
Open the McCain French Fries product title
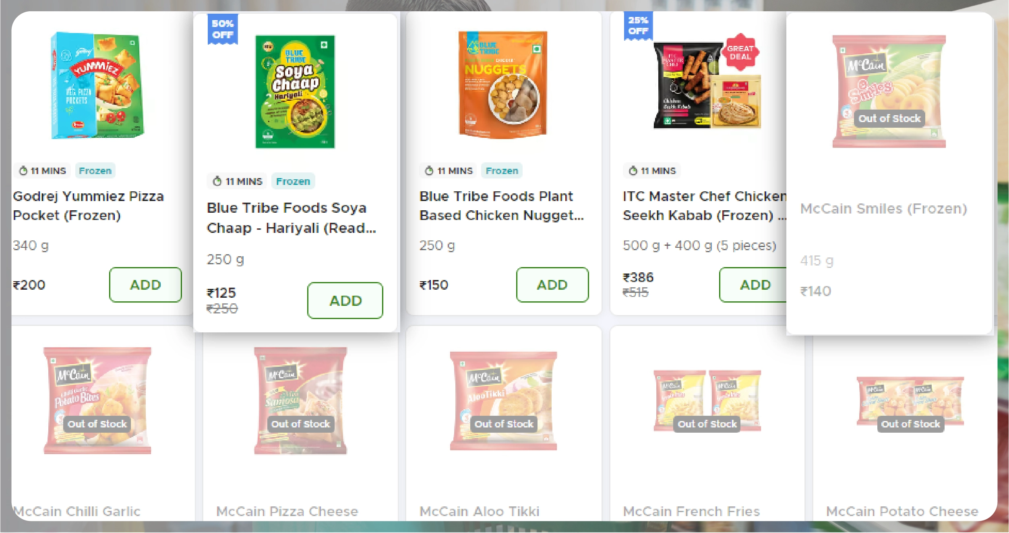691,511
